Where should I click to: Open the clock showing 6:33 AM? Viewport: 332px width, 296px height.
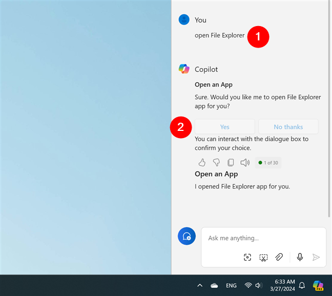[x=282, y=285]
